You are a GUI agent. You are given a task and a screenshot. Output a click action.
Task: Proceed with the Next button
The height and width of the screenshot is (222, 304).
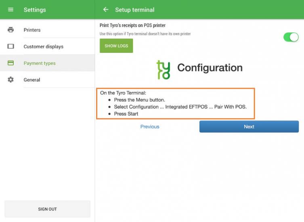pos(249,127)
